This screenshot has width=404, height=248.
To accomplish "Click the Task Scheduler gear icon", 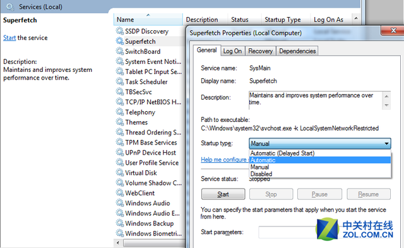I will point(119,81).
